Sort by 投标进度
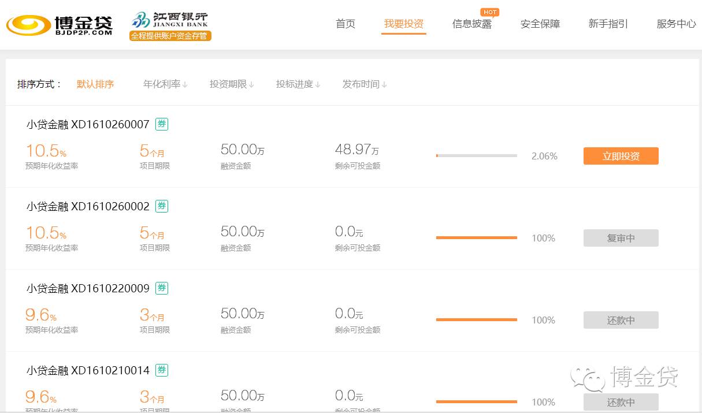The image size is (702, 413). 298,84
